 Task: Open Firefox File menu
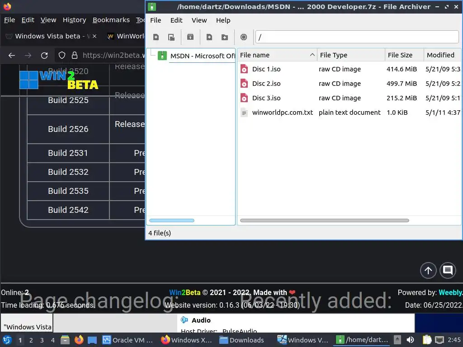[9, 20]
